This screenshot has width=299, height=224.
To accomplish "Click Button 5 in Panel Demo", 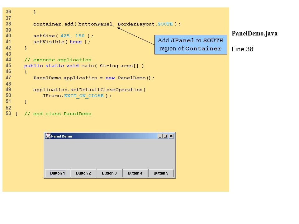I will tap(161, 173).
